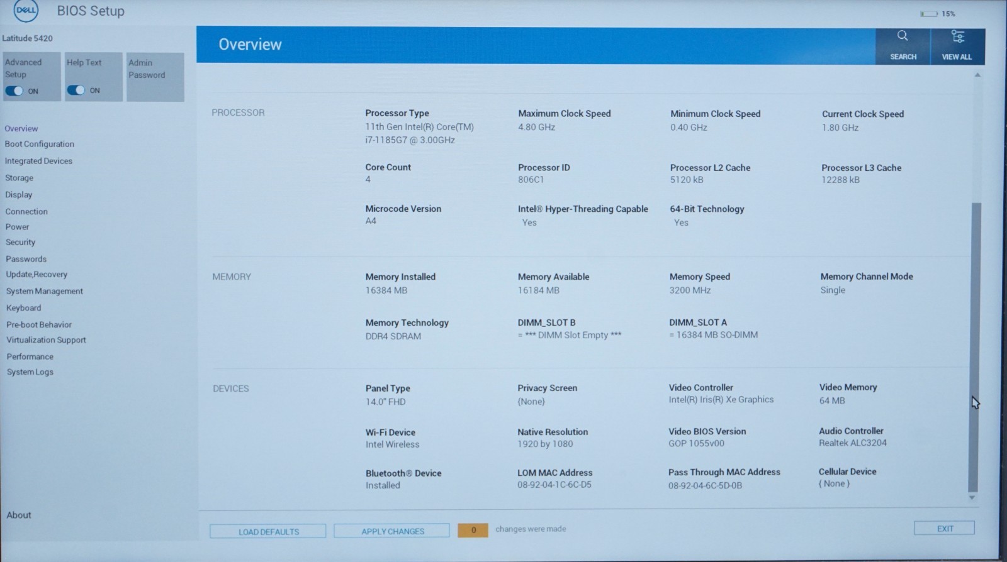Click the vertical scrollbar thumb

974,347
